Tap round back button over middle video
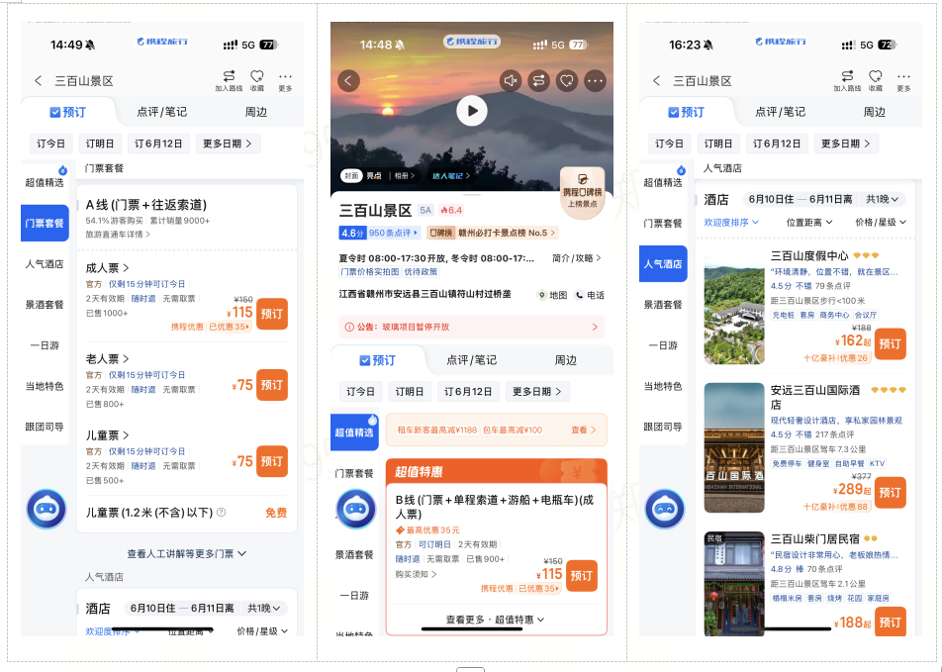942x672 pixels. 348,80
